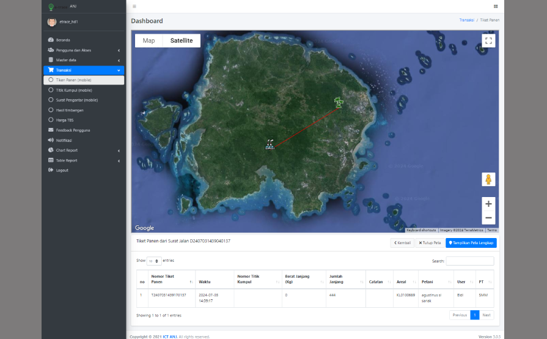Zoom in on the map
This screenshot has height=339, width=547.
tap(488, 204)
